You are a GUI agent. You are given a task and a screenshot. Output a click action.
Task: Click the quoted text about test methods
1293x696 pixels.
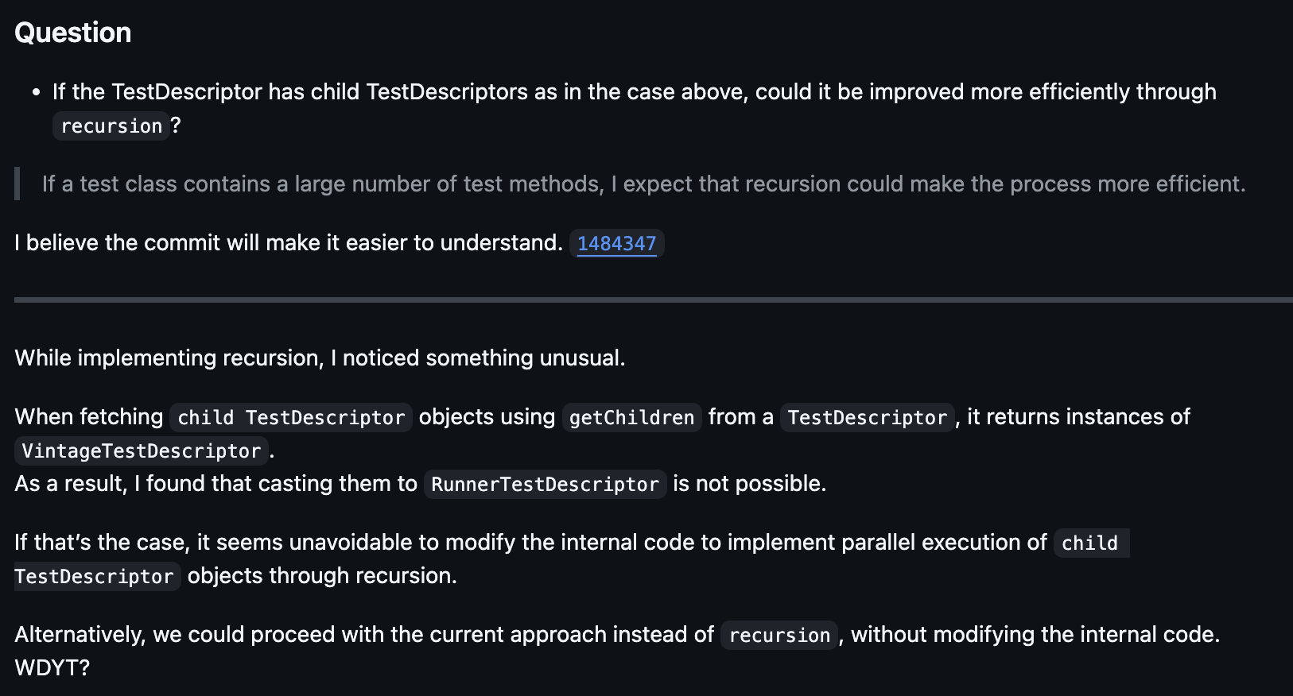click(x=643, y=184)
